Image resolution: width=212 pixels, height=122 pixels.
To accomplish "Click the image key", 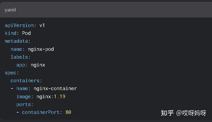I will (23, 97).
